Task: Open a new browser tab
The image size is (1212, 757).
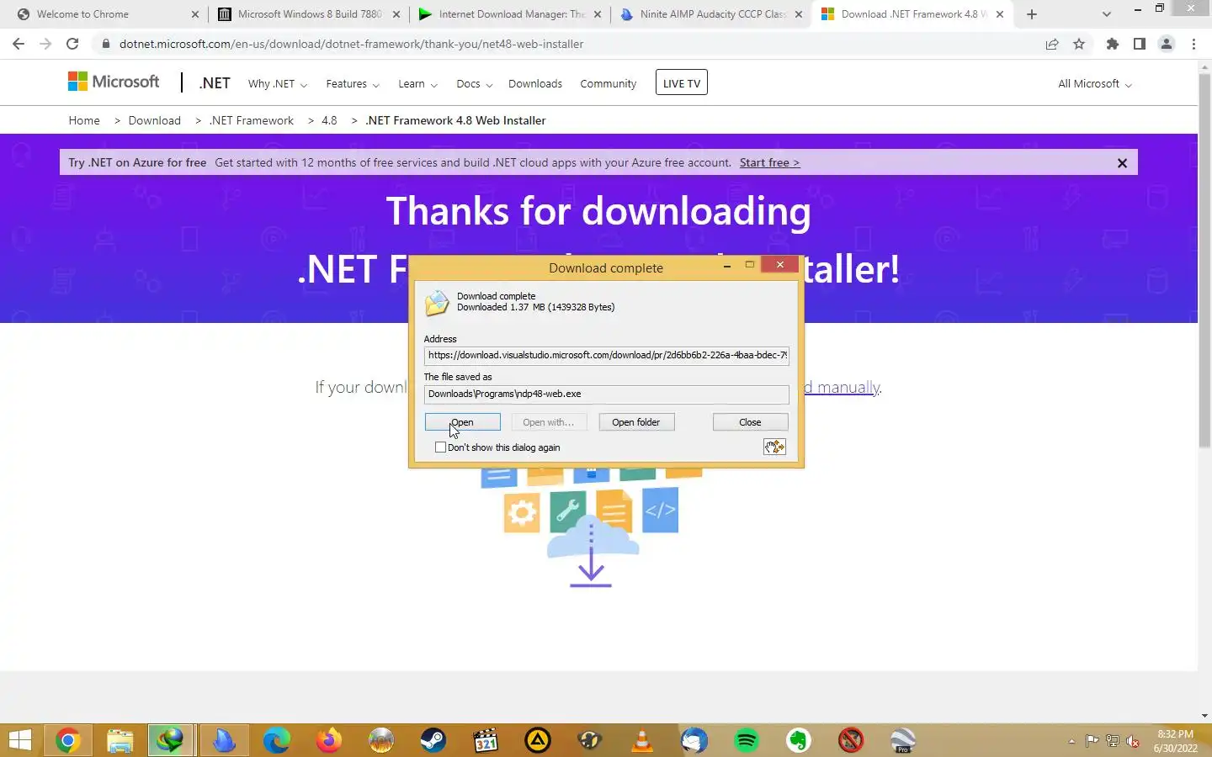Action: tap(1032, 14)
